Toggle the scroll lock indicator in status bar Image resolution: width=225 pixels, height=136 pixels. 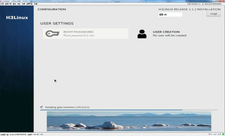click(x=219, y=134)
